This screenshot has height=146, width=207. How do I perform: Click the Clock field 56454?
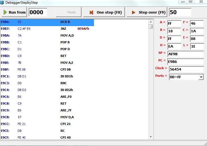(x=186, y=69)
